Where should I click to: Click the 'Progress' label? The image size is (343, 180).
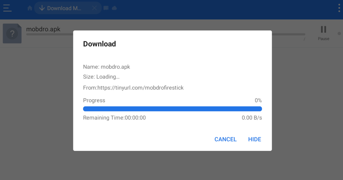click(94, 100)
